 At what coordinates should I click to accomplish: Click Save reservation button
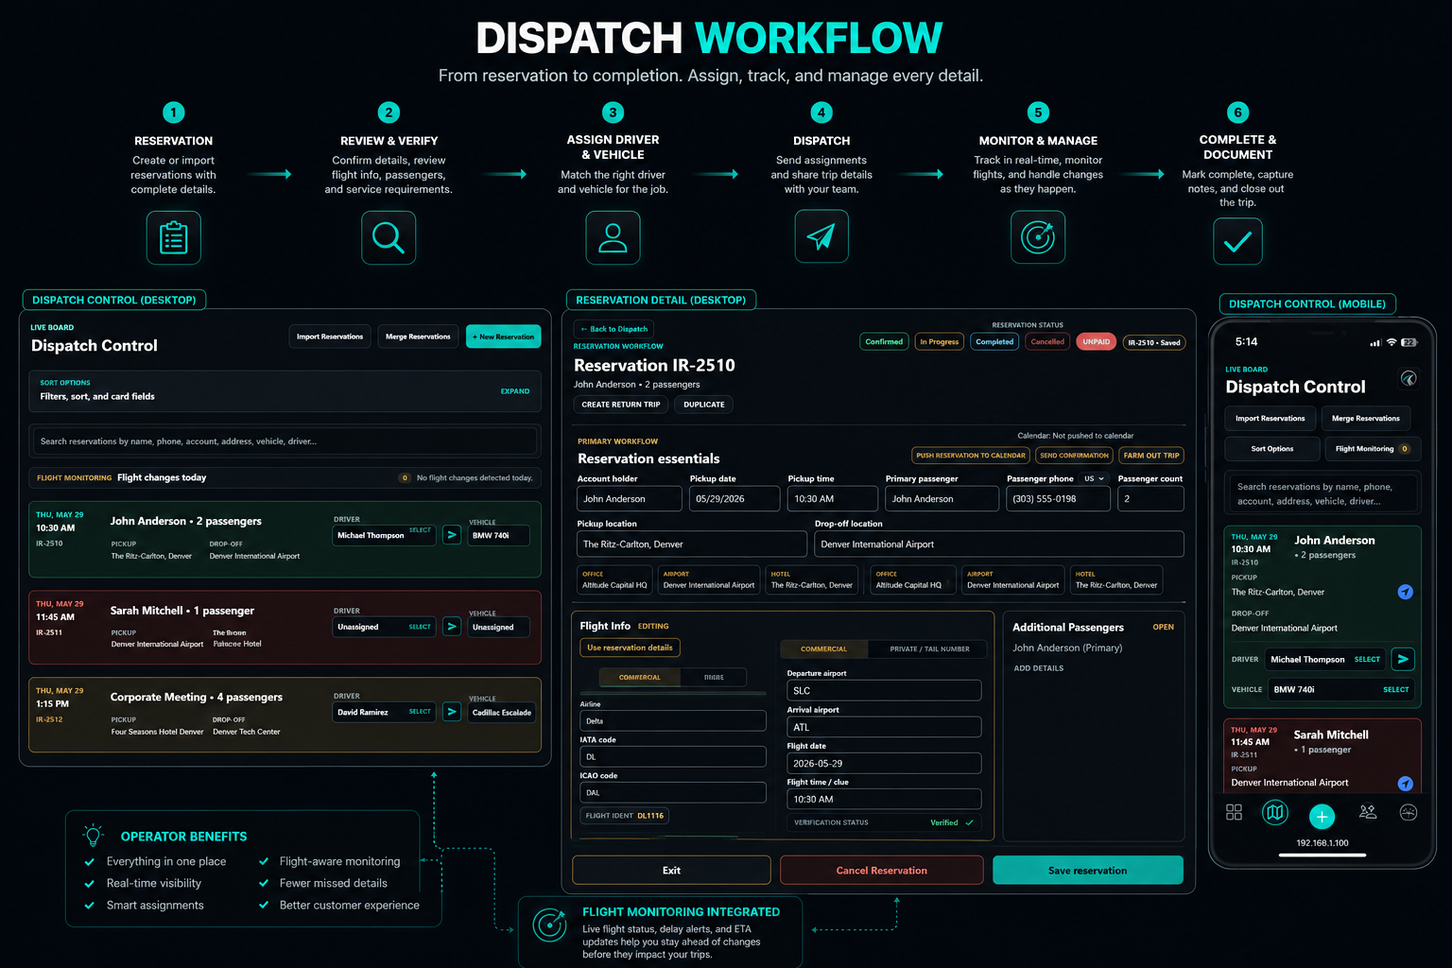(x=1088, y=871)
